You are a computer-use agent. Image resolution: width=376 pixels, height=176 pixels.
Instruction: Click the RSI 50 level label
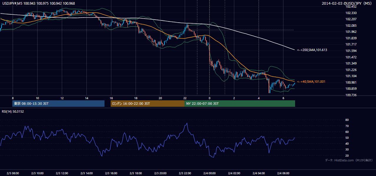347,138
